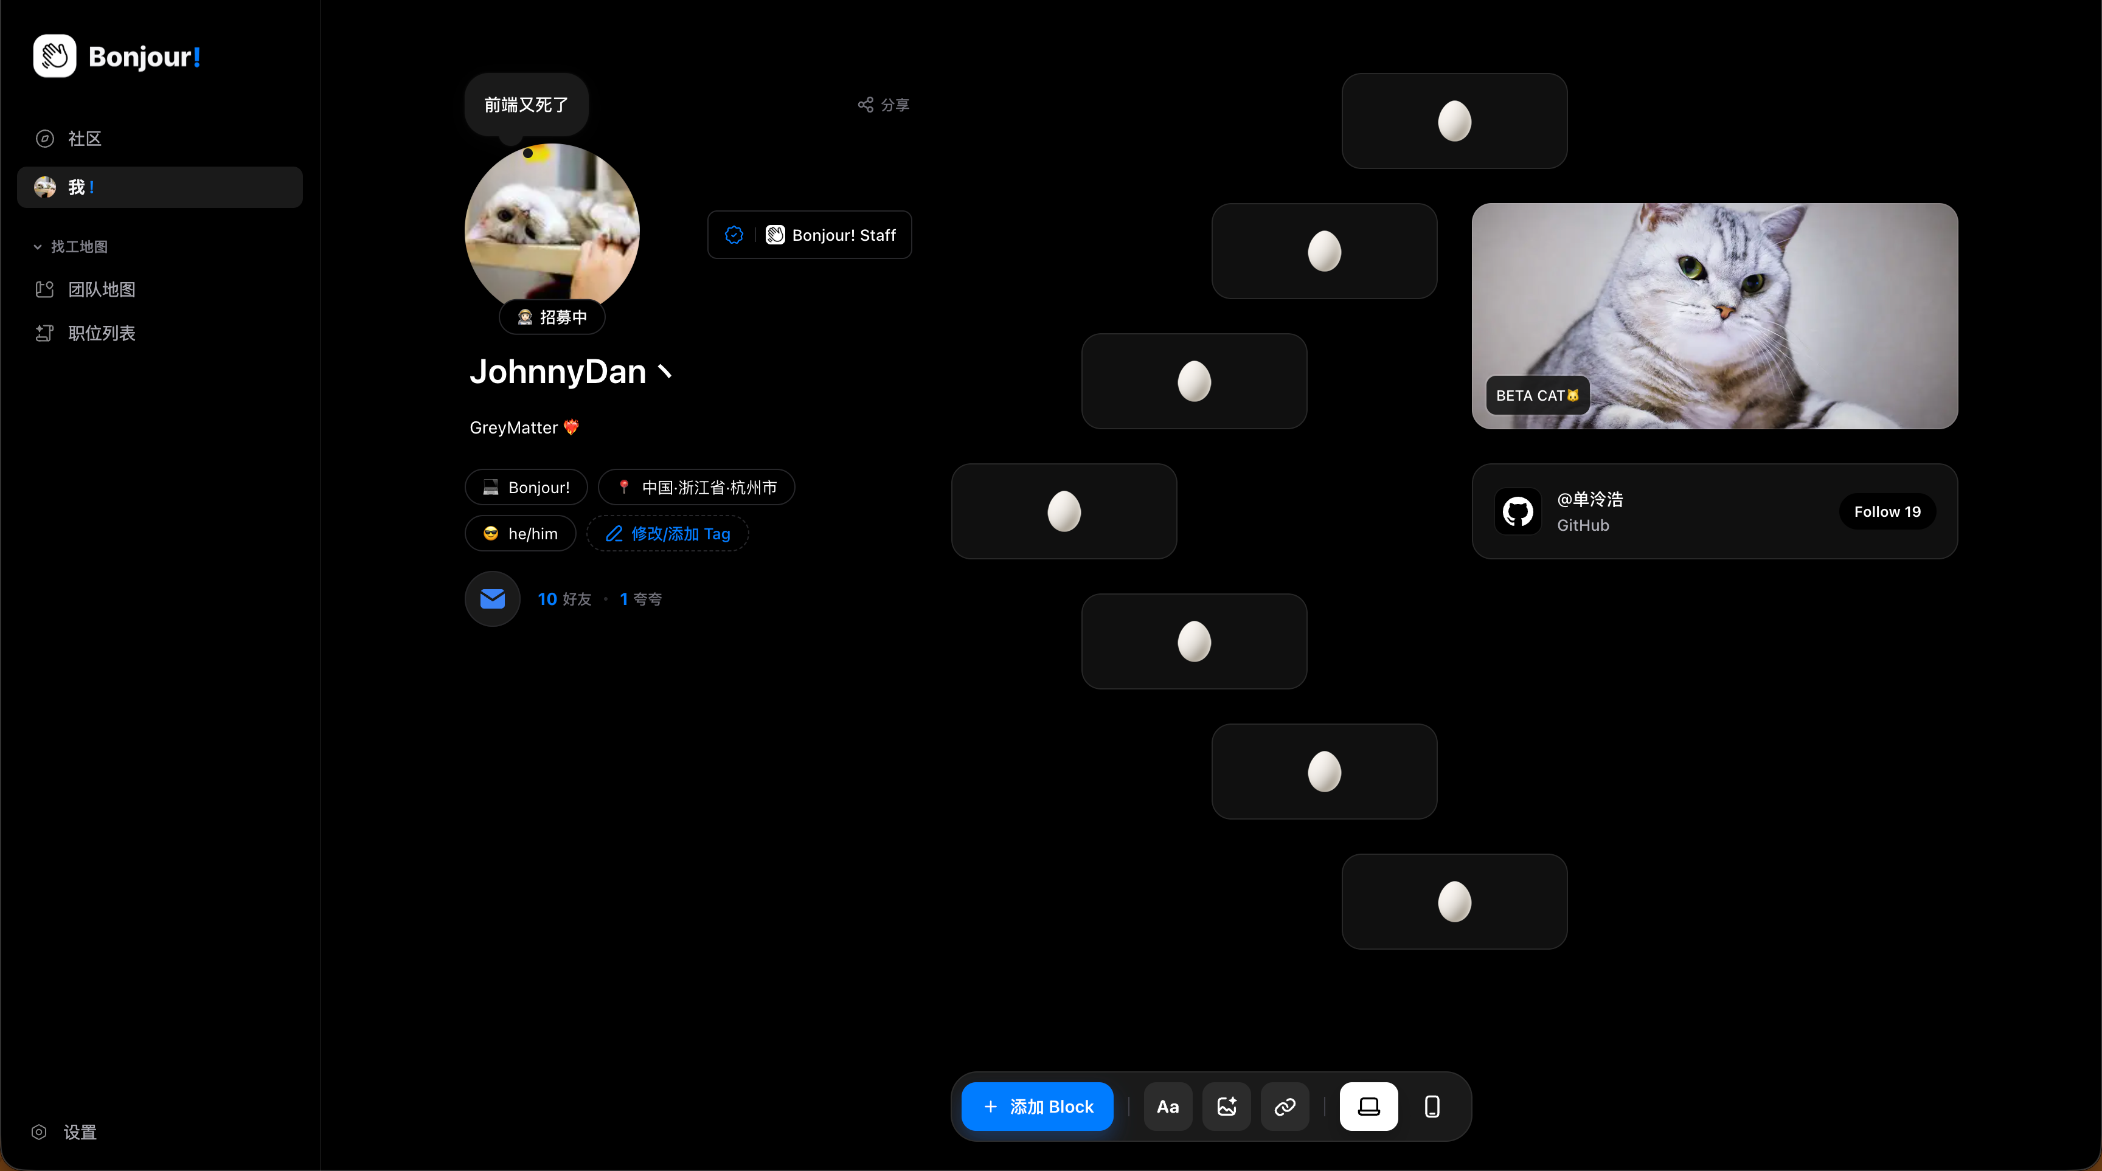Click the blue mail envelope icon

tap(493, 599)
